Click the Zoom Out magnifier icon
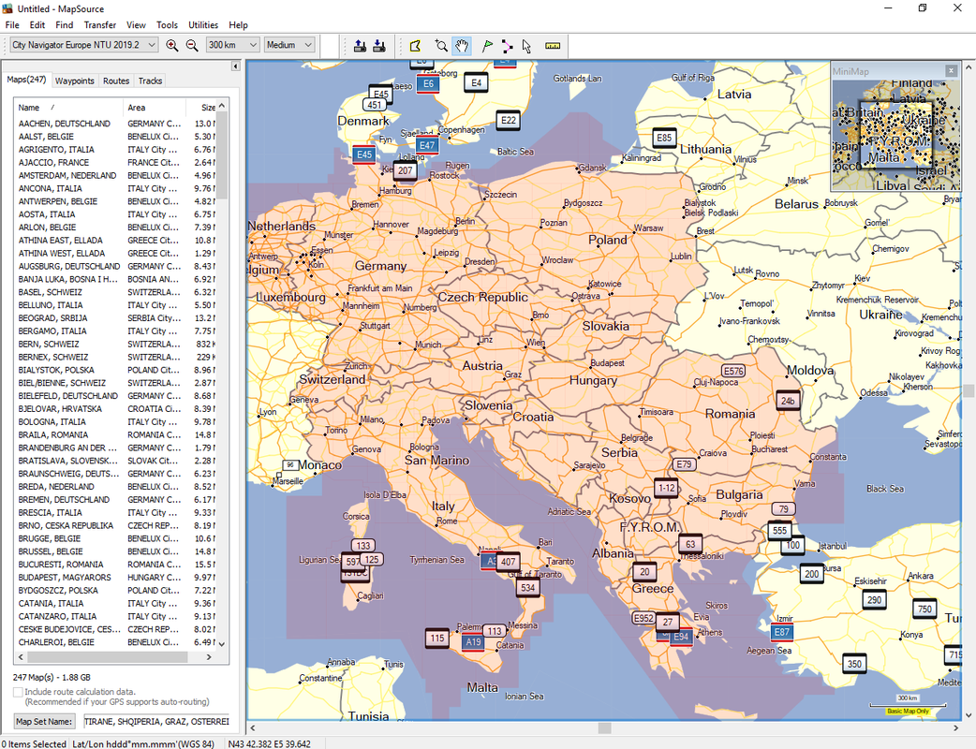The height and width of the screenshot is (749, 976). (x=192, y=46)
